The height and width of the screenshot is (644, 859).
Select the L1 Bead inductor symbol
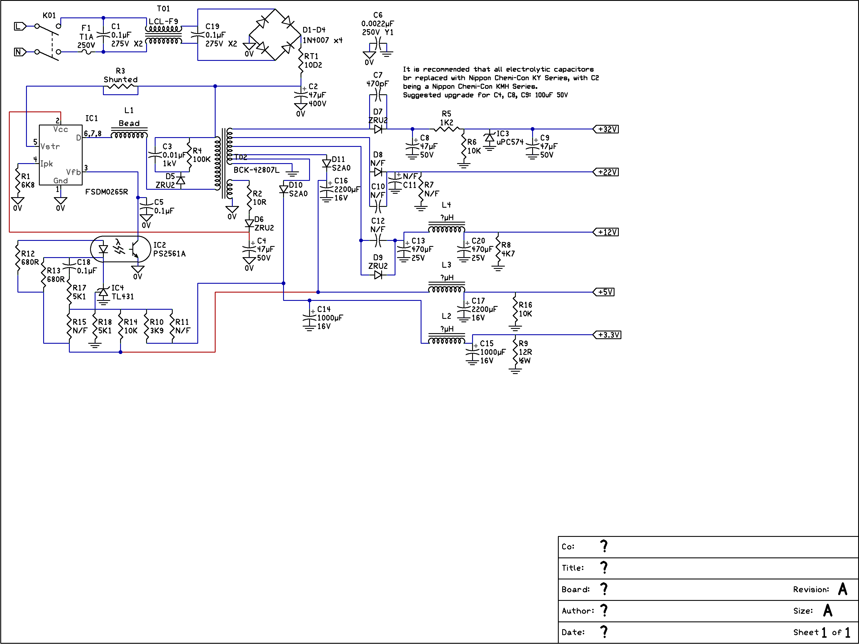point(129,134)
